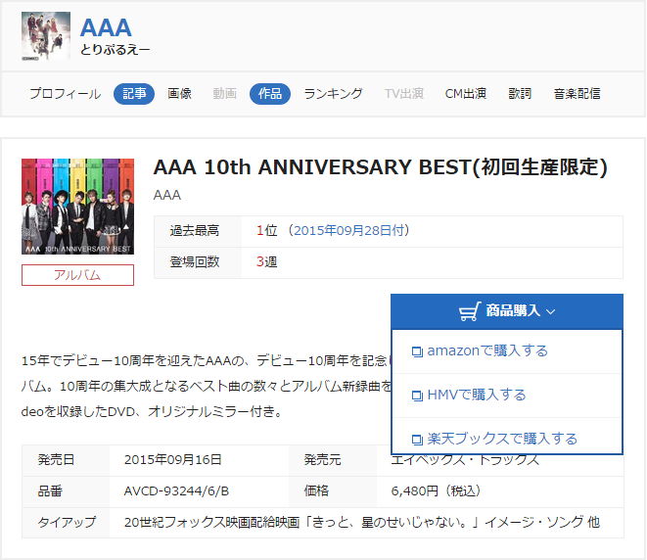Click the tie-up text 20世紀フォックス映画配給映画
Image resolution: width=647 pixels, height=560 pixels.
click(211, 523)
